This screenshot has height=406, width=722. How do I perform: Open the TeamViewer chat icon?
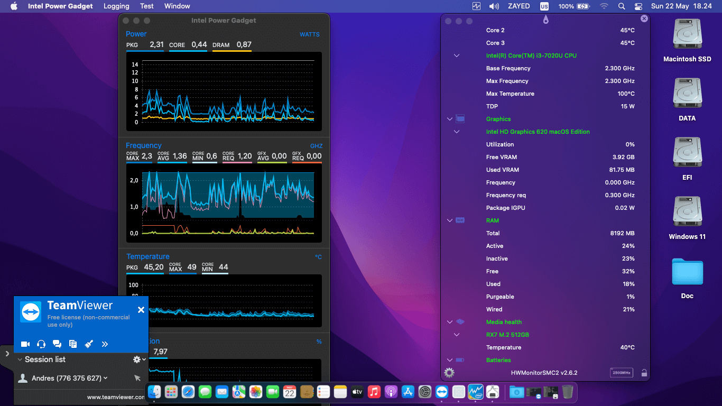point(57,344)
